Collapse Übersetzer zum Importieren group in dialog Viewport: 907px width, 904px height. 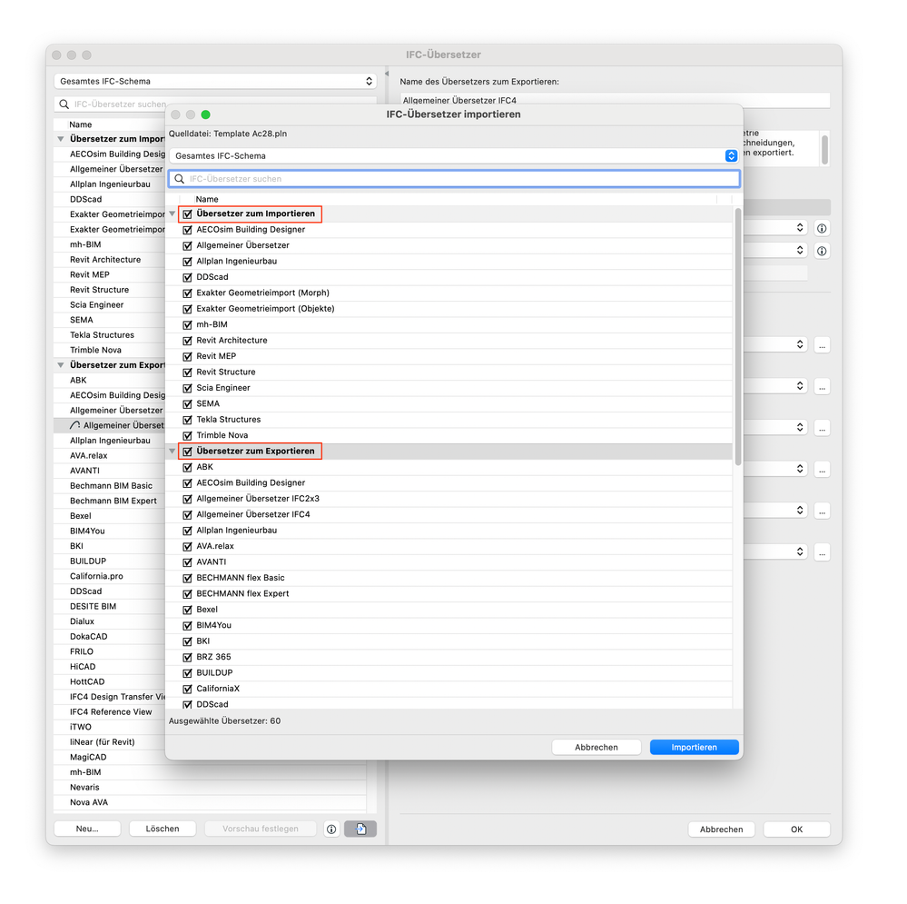tap(173, 214)
